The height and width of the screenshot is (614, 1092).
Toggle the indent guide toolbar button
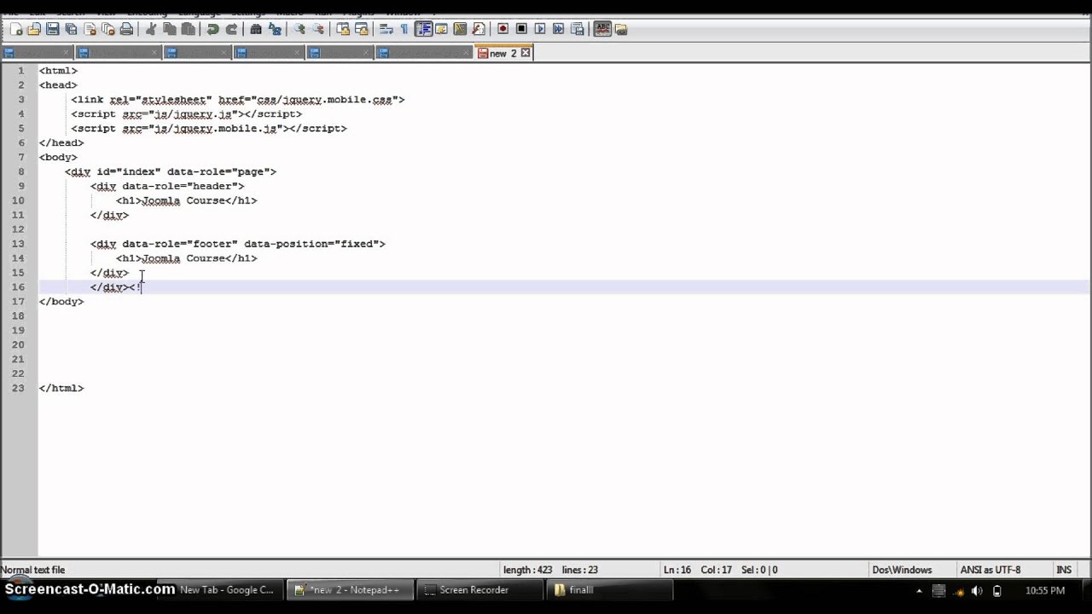[422, 29]
